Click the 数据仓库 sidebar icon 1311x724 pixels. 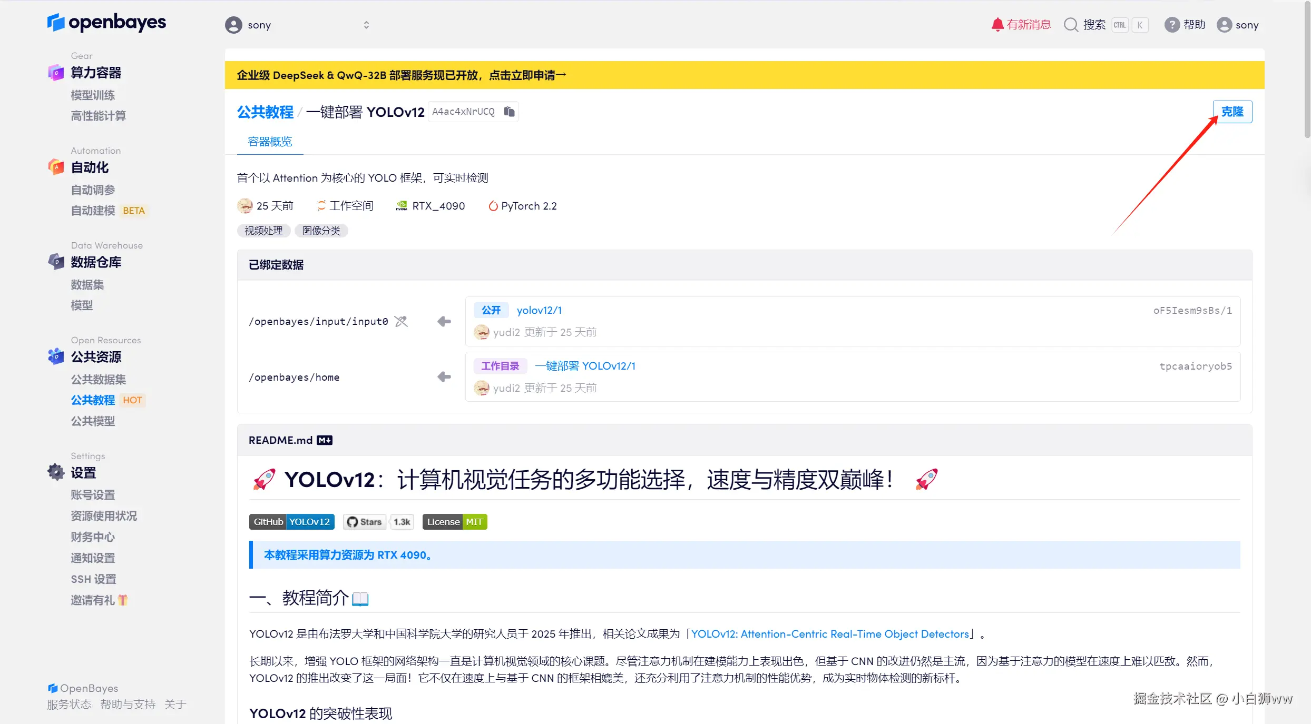[x=56, y=262]
